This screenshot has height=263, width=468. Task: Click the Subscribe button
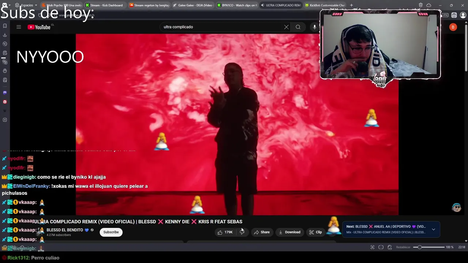[x=111, y=232]
